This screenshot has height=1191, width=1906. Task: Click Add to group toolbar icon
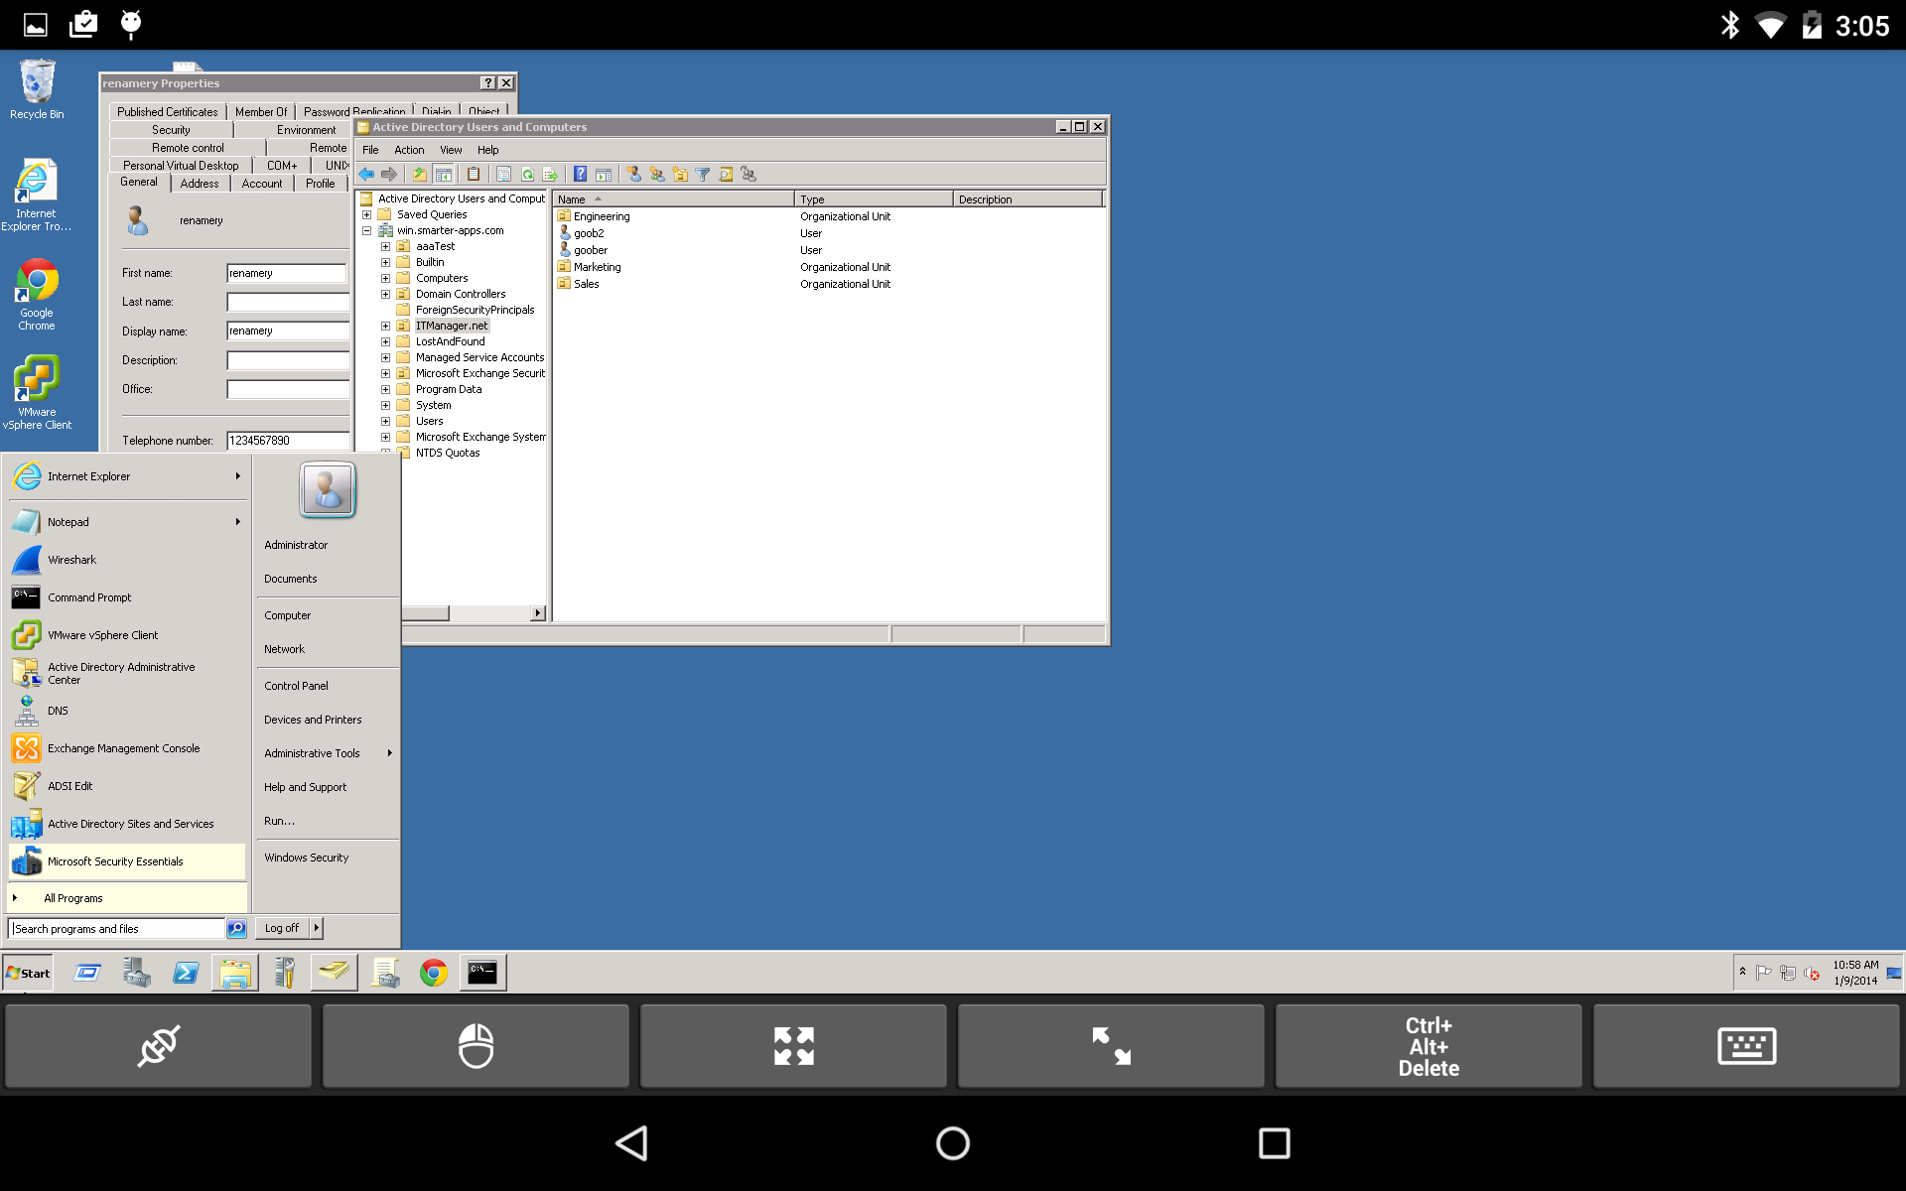[x=749, y=175]
